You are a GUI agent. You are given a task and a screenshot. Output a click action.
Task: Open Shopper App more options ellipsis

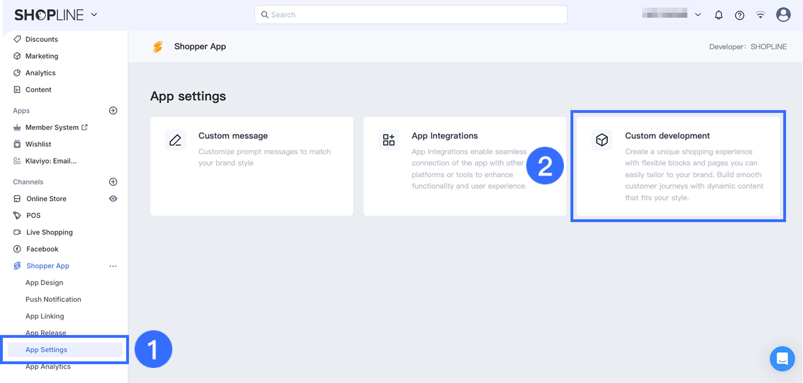point(113,266)
